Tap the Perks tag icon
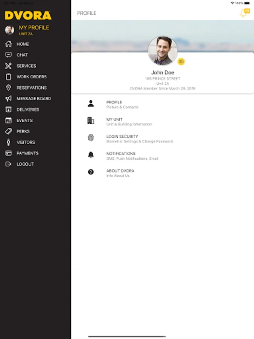Viewport: 254px width, 339px height. pos(8,131)
